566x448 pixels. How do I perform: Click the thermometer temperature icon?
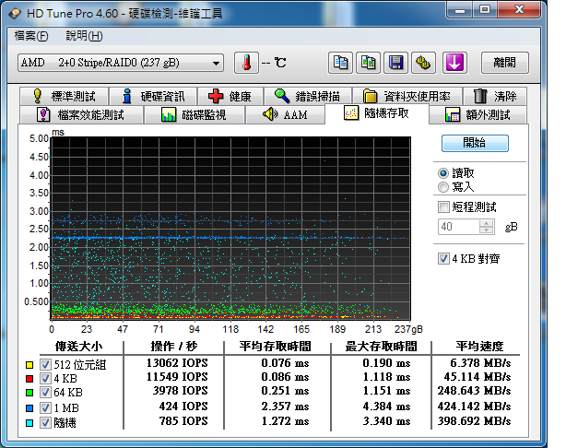[x=246, y=63]
